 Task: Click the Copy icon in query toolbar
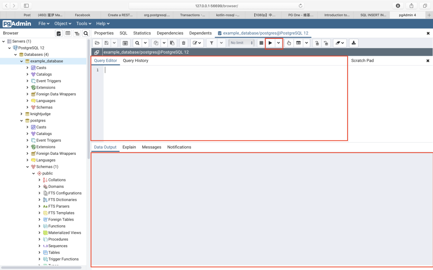point(156,43)
